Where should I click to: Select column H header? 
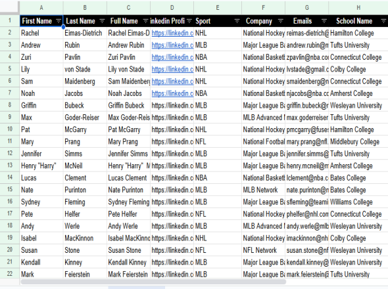pos(358,8)
